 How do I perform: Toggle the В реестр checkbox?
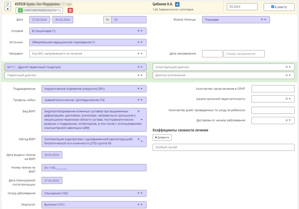272,7
